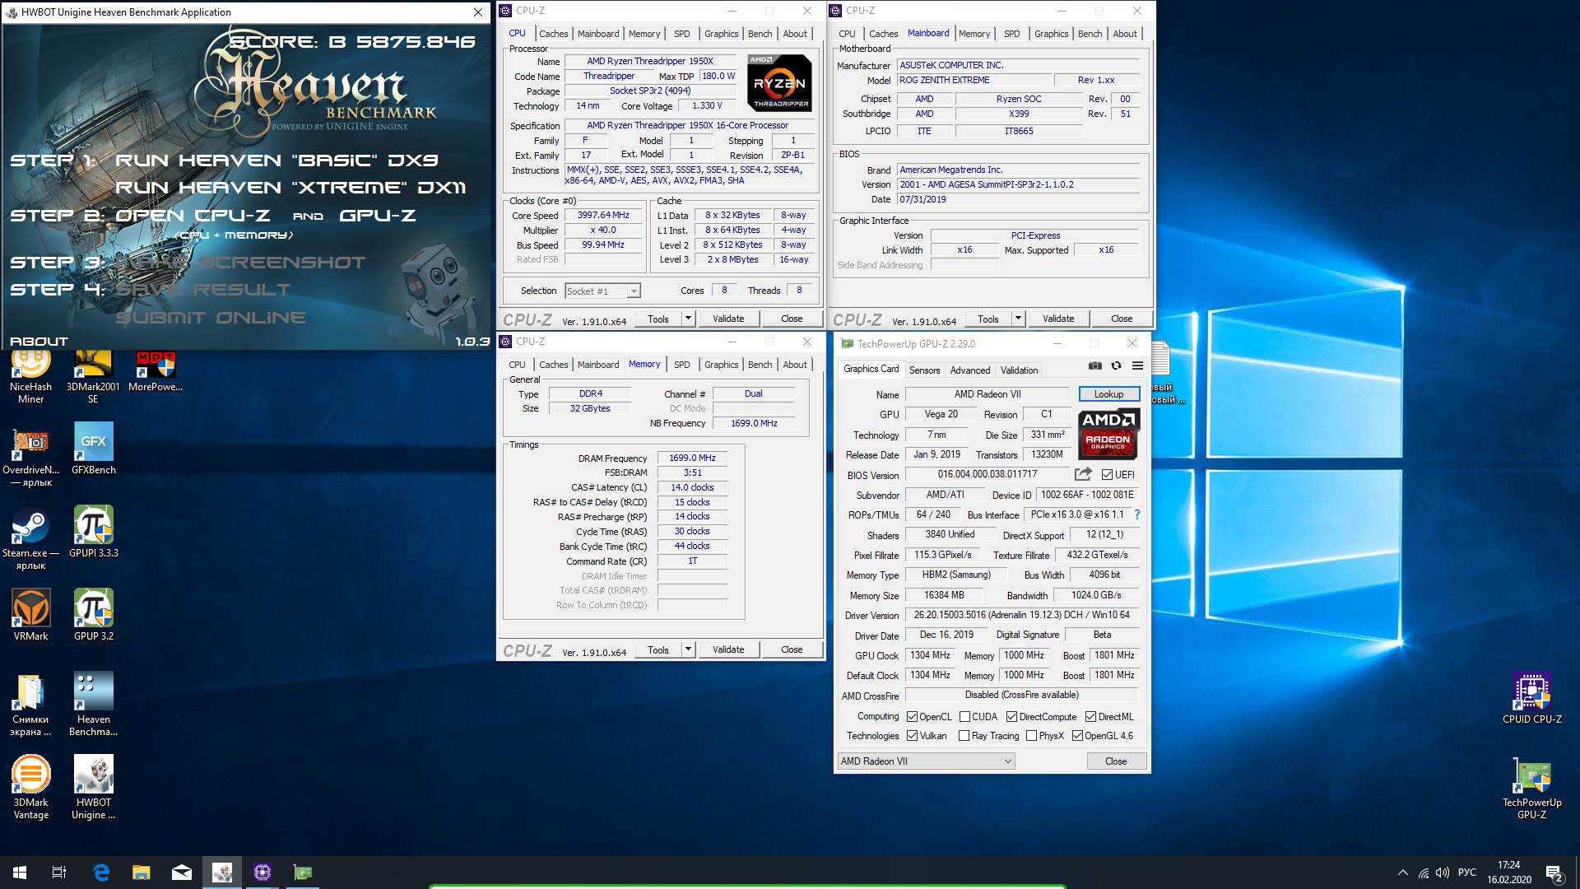Toggle CUDA checkbox in GPU-Z
This screenshot has width=1580, height=889.
964,717
